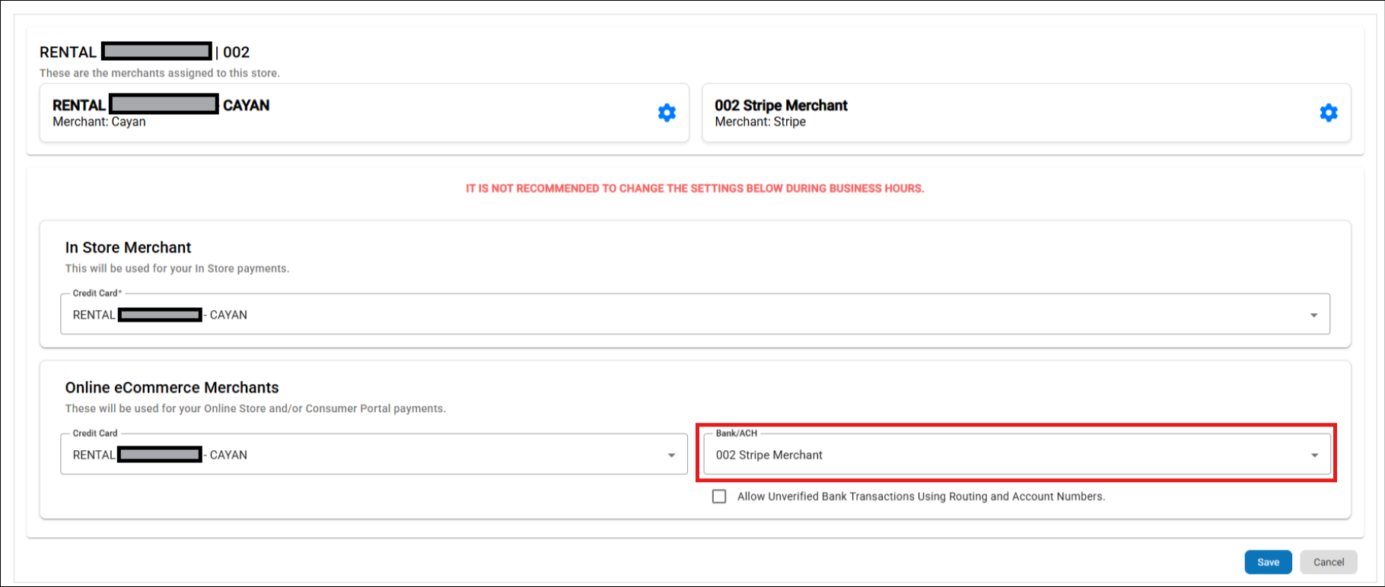This screenshot has width=1385, height=587.
Task: Enable Allow Unverified Bank Transactions checkbox
Action: tap(719, 497)
